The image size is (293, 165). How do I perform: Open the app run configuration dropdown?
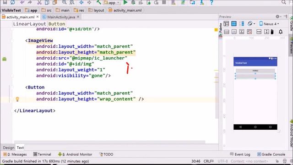(x=112, y=2)
